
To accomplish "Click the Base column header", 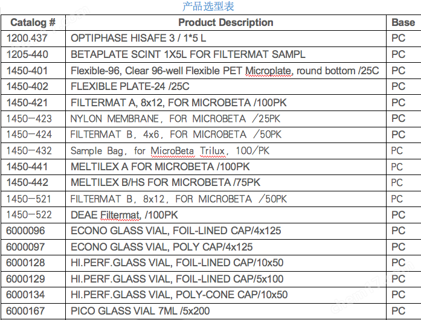I will coord(403,22).
